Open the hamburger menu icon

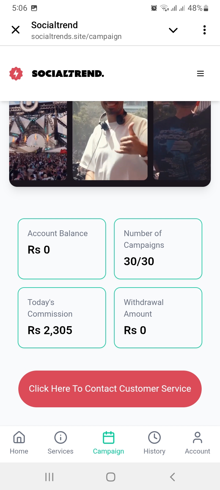click(200, 73)
